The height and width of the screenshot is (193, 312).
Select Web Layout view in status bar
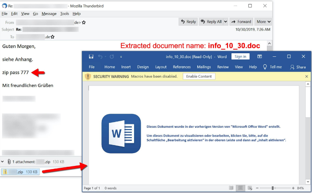coord(250,188)
